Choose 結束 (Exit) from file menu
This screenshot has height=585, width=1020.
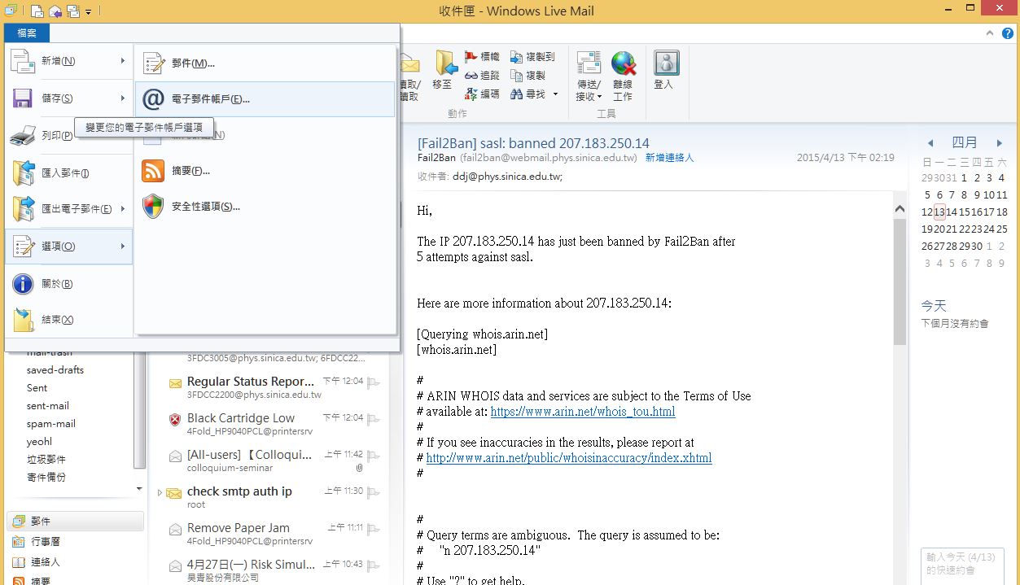click(69, 320)
